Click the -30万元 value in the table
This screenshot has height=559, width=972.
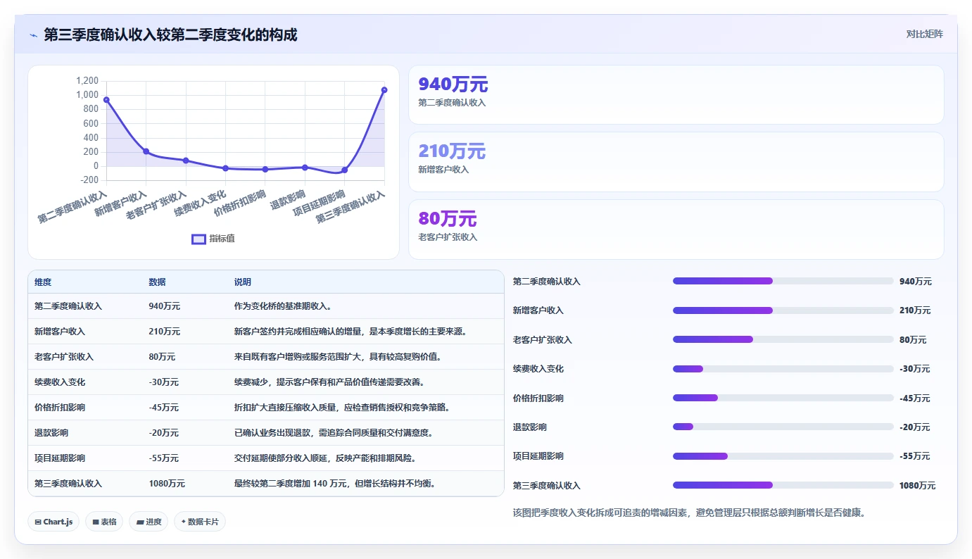click(164, 382)
